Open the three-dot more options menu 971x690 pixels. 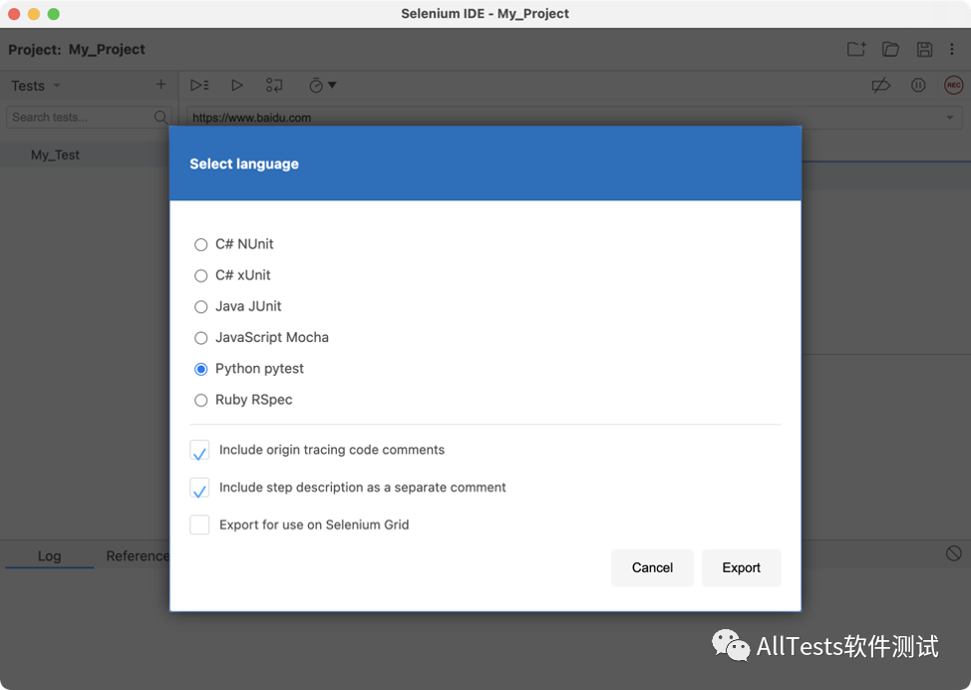[952, 49]
